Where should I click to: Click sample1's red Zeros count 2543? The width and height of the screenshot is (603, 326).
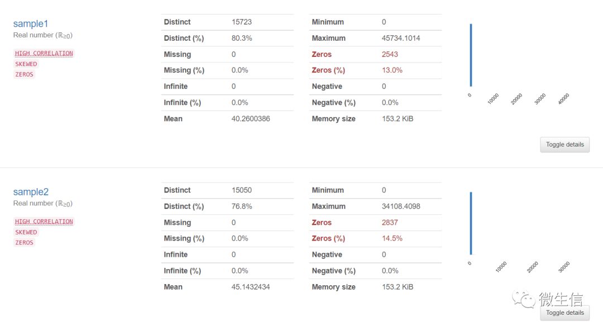[x=390, y=55]
